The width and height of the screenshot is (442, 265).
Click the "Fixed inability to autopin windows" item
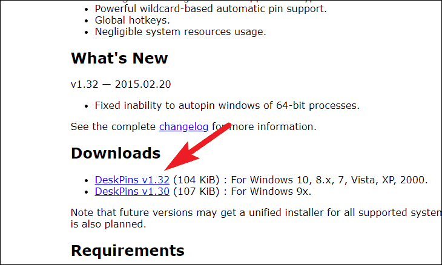[227, 106]
